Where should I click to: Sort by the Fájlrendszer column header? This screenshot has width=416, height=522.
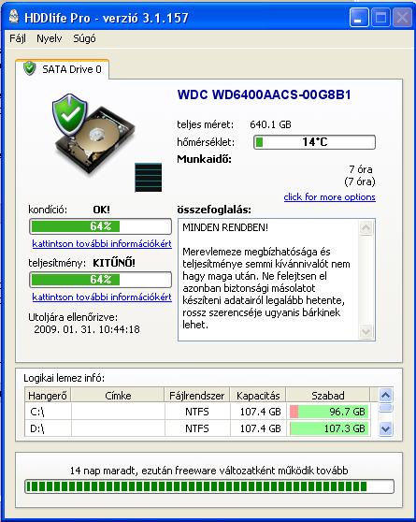(197, 396)
